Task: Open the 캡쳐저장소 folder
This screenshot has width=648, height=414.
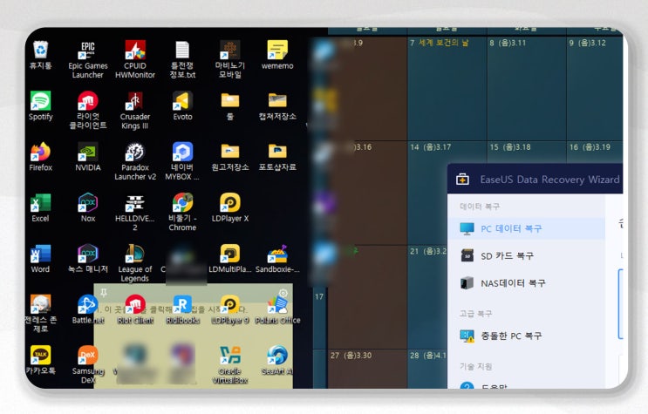Action: pos(277,105)
